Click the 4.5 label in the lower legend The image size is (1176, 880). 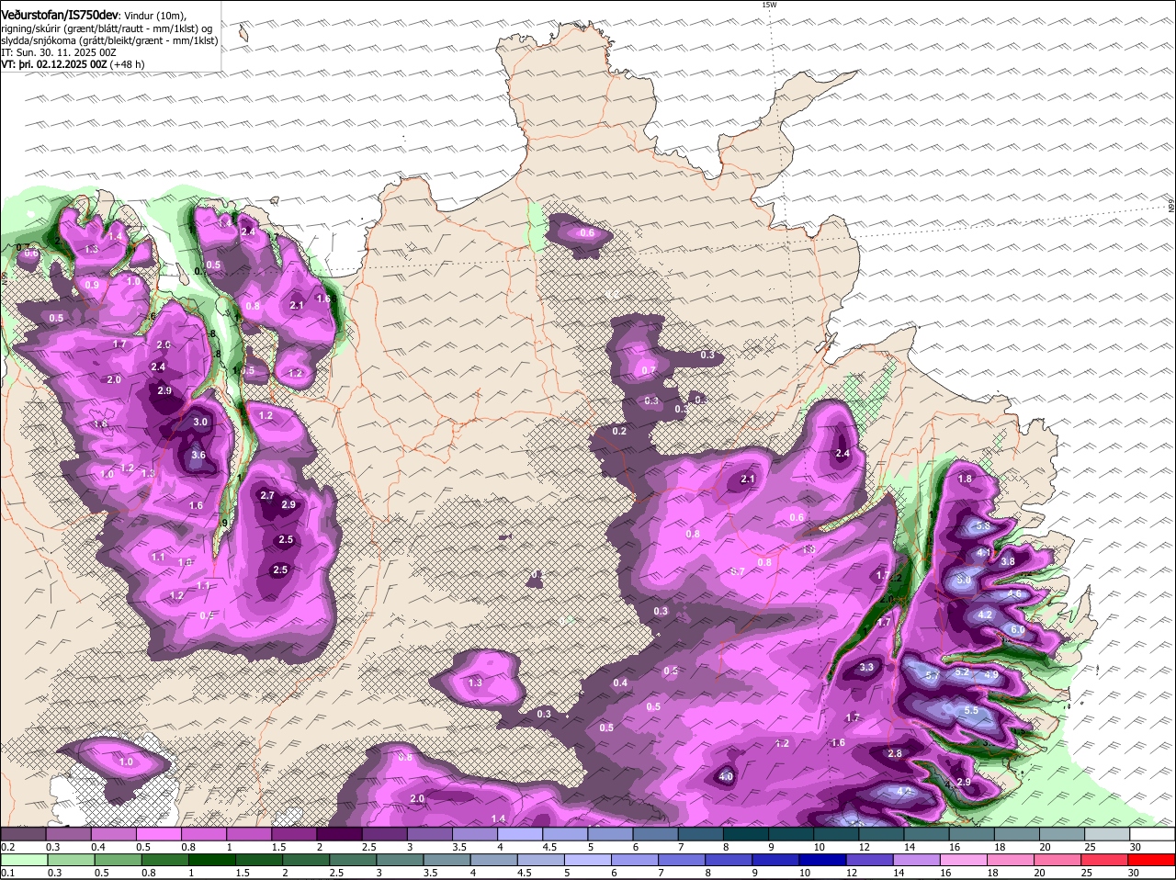pyautogui.click(x=525, y=873)
